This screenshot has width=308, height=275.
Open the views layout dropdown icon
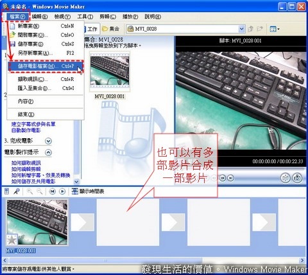pyautogui.click(x=275, y=29)
